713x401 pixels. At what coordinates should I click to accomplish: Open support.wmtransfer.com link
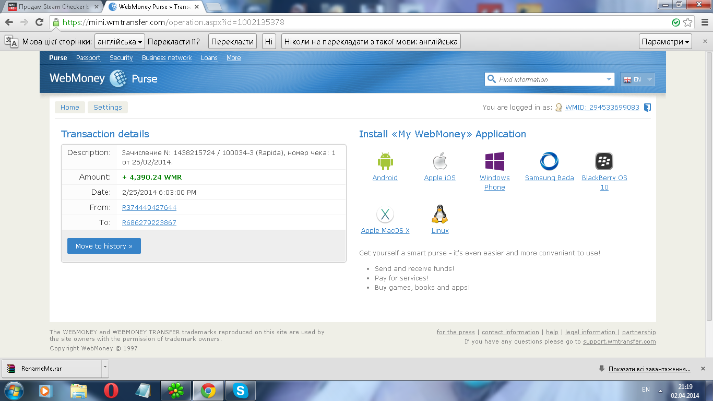620,341
